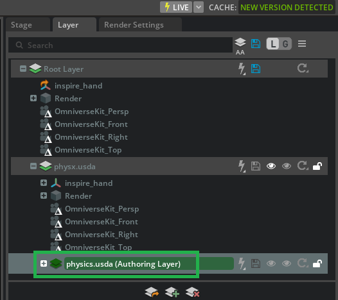Image resolution: width=338 pixels, height=300 pixels.
Task: Click the toolbar save all layers icon
Action: 256,44
